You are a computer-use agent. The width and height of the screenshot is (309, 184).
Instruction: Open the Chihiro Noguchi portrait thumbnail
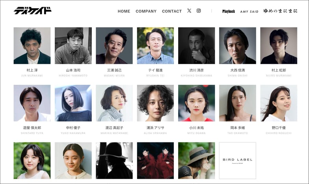click(279, 103)
